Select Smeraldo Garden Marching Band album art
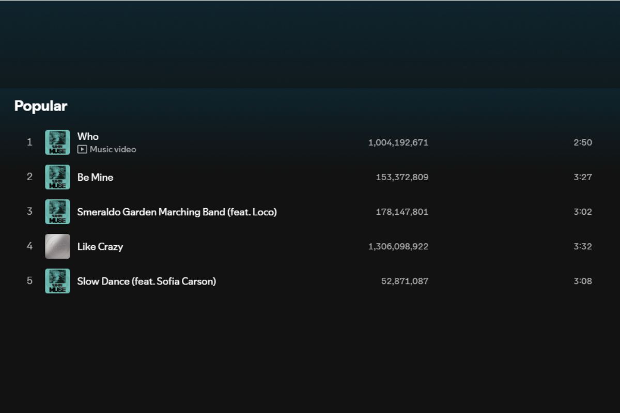Screen dimensions: 620x413 [x=57, y=212]
